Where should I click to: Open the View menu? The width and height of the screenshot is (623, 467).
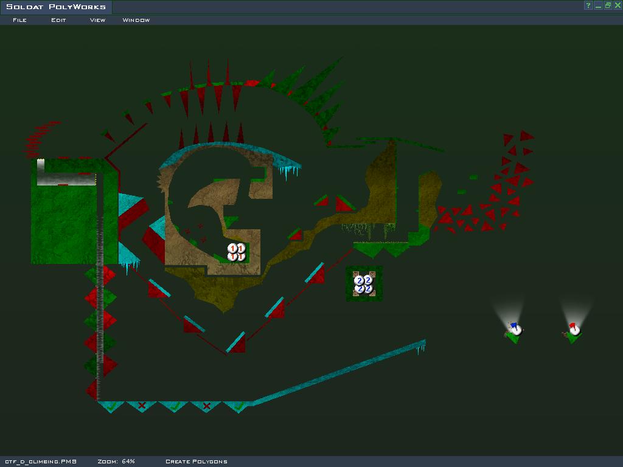(x=97, y=20)
